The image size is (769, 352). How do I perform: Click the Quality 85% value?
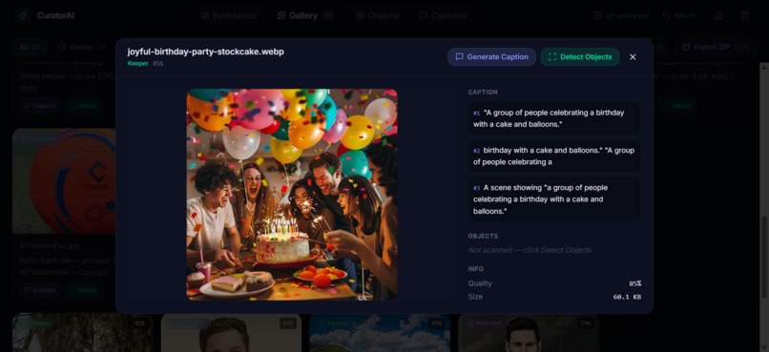click(634, 283)
